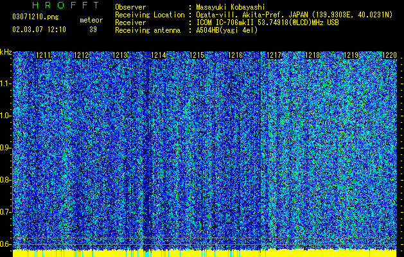Click the HROFFT title text
The height and width of the screenshot is (257, 404).
tap(66, 5)
